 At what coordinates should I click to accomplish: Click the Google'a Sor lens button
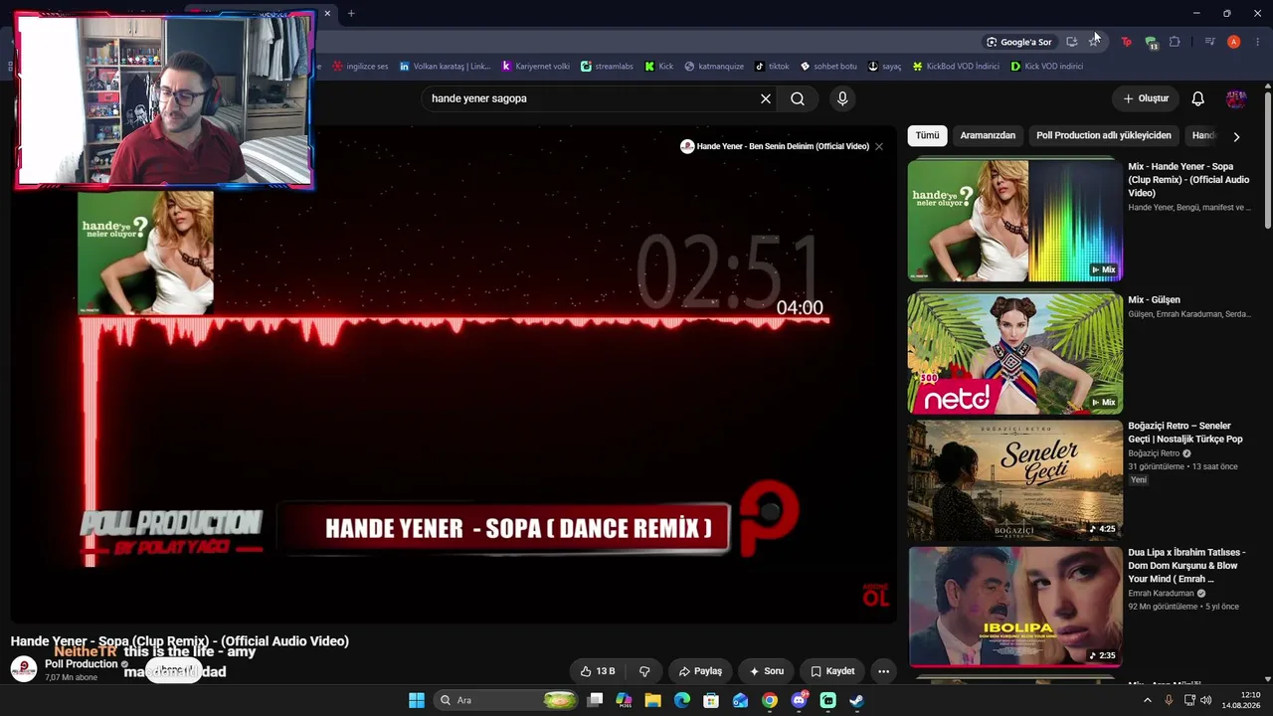point(1018,42)
